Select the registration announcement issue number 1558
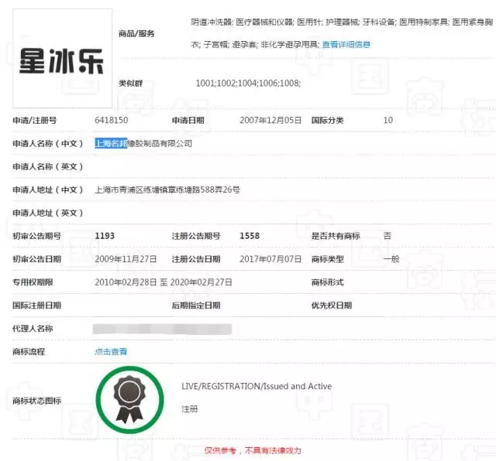496x461 pixels. click(x=250, y=236)
